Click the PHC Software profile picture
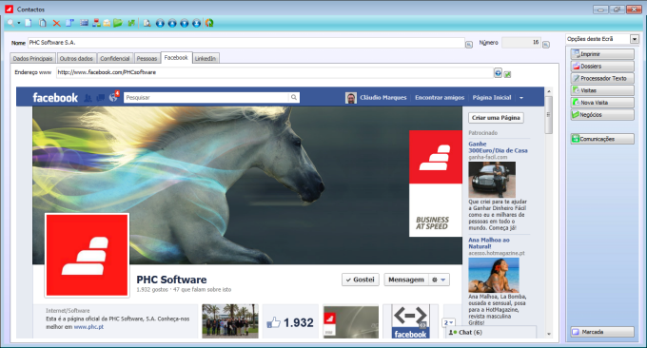This screenshot has width=647, height=348. (88, 255)
